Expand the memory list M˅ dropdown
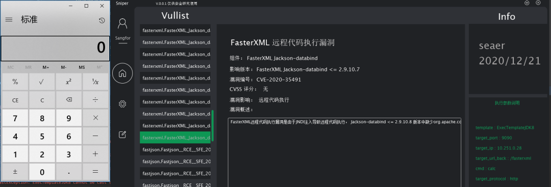 pos(100,67)
